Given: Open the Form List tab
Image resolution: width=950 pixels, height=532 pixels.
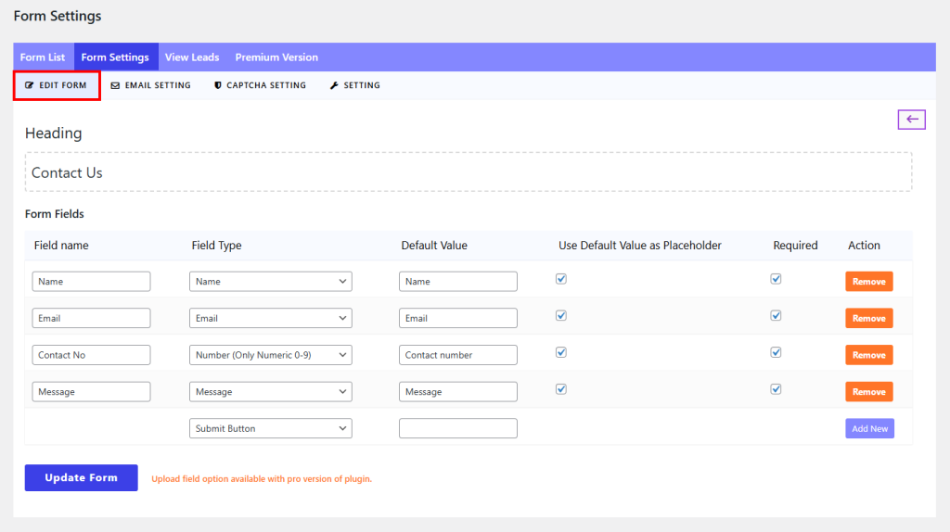Looking at the screenshot, I should [x=43, y=57].
